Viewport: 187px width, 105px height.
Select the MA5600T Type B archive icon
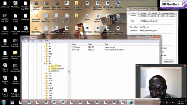pos(5,18)
